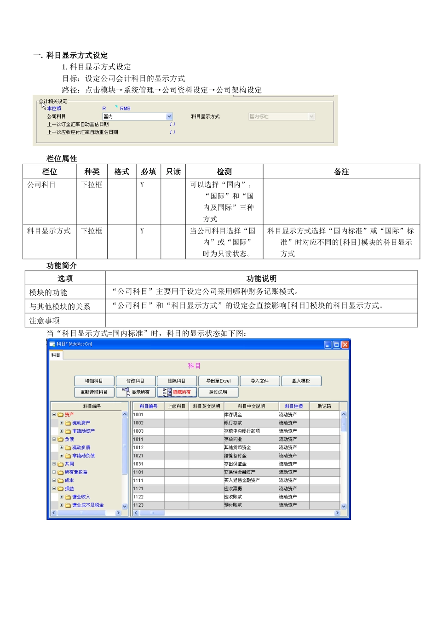The height and width of the screenshot is (618, 437).
Task: Click the 修改科目 button
Action: point(135,381)
